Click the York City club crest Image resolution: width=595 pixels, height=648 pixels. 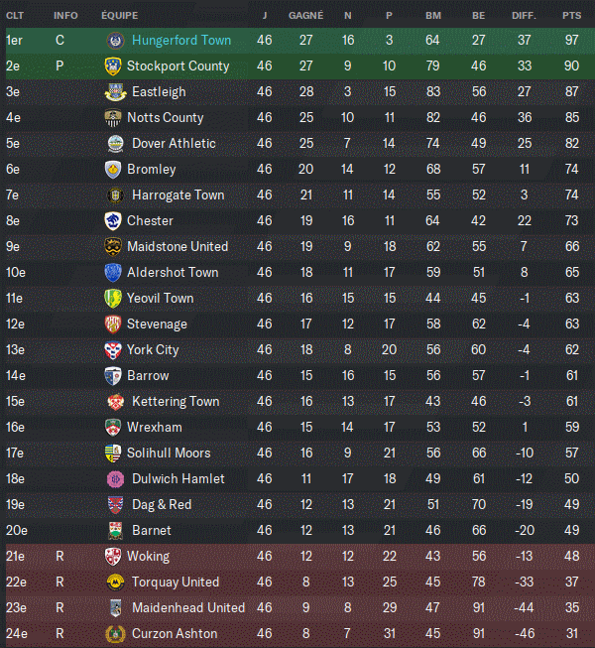coord(112,350)
